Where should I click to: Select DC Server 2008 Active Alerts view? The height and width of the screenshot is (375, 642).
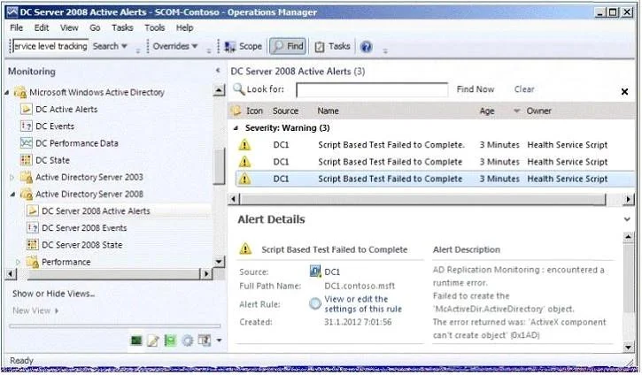(x=96, y=211)
